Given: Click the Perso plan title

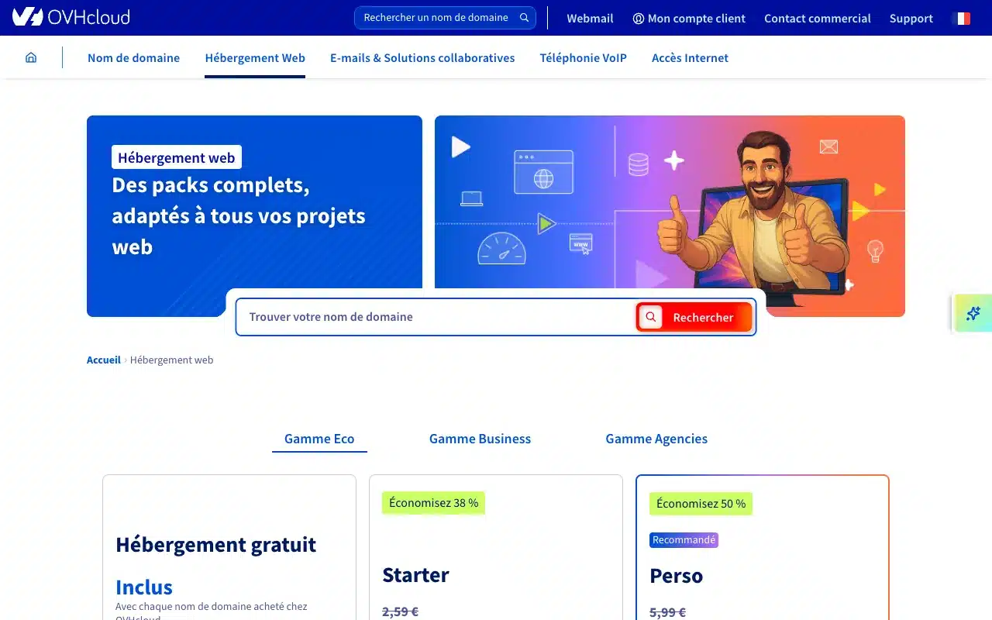Looking at the screenshot, I should (677, 576).
